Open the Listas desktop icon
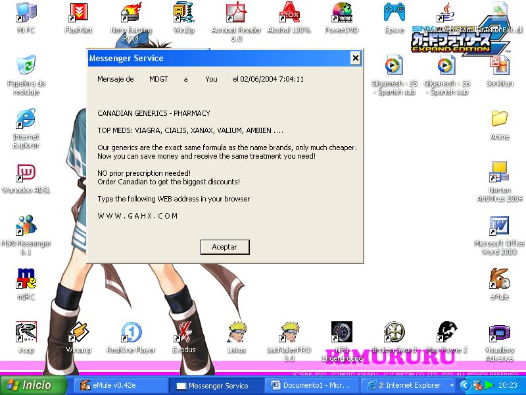 pos(236,337)
